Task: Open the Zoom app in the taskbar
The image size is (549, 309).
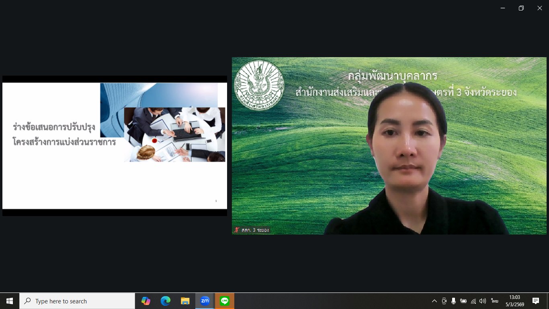Action: (205, 301)
